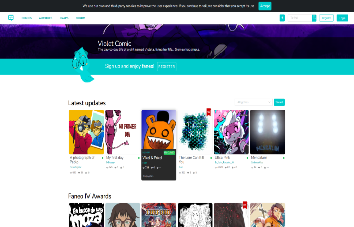The height and width of the screenshot is (227, 354).
Task: Accept the cookies notice
Action: tap(265, 6)
